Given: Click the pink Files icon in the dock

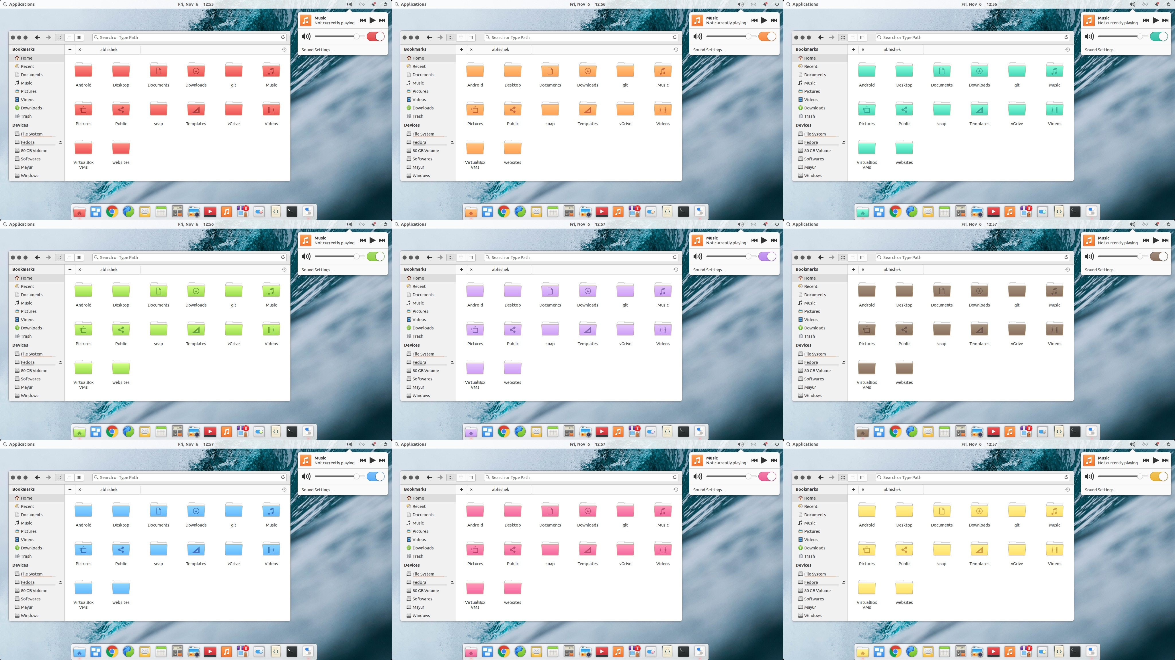Looking at the screenshot, I should coord(471,652).
